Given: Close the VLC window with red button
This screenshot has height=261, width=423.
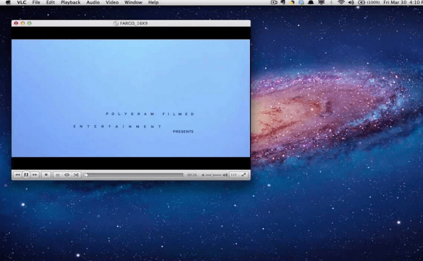Looking at the screenshot, I should pyautogui.click(x=16, y=23).
